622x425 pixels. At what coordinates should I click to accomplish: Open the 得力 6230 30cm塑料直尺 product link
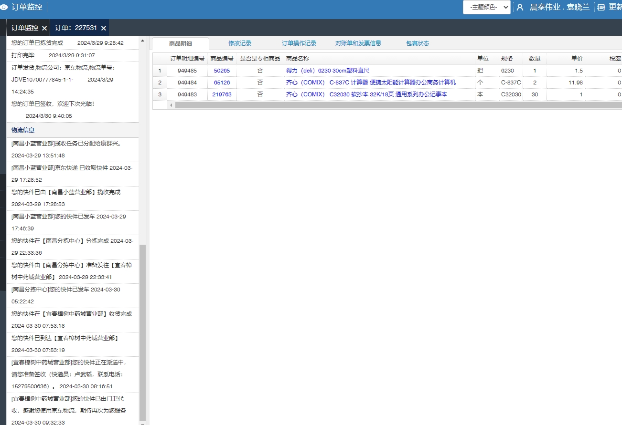tap(328, 71)
